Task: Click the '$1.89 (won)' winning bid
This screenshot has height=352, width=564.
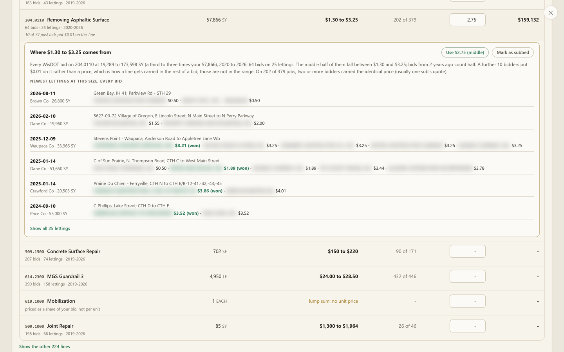Action: click(236, 168)
